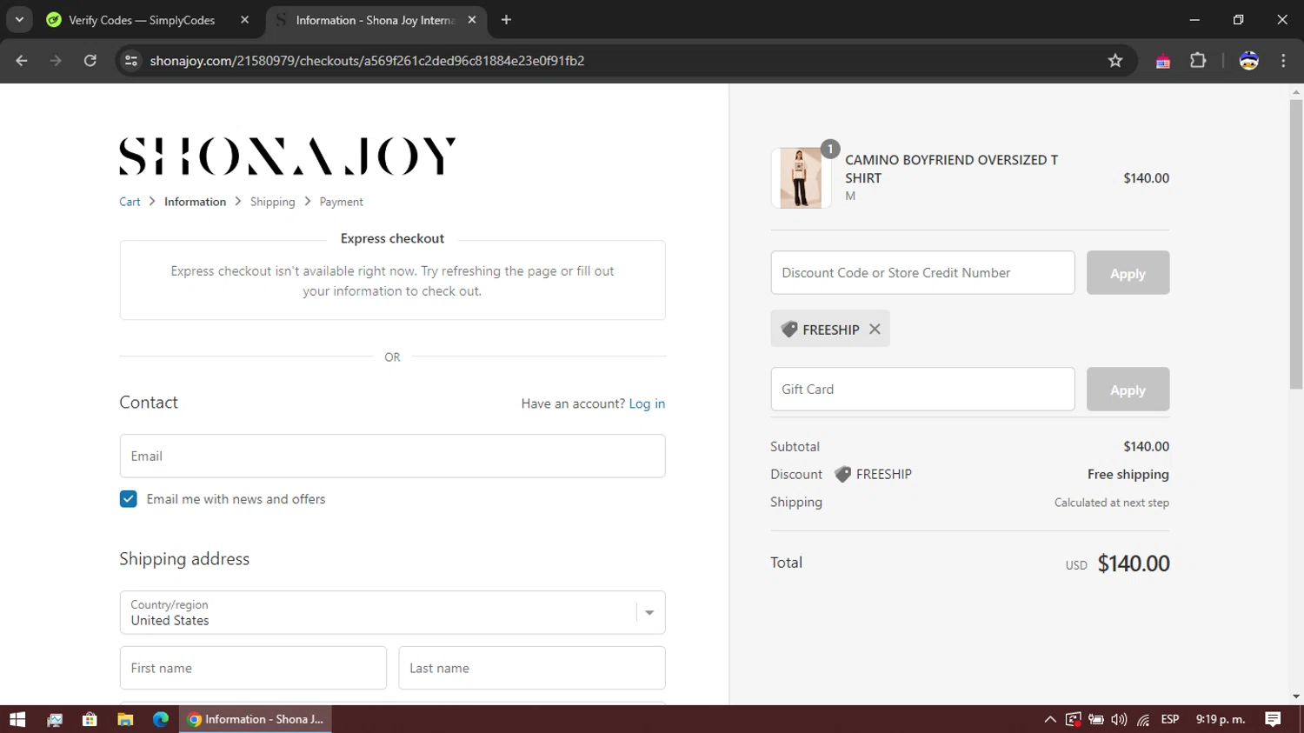This screenshot has width=1304, height=733.
Task: Click the 'Shipping address' heading
Action: point(184,559)
